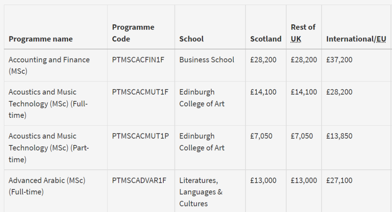Click programme code PTMSCACFIN1F
Viewport: 392px width, 212px height.
[x=138, y=60]
